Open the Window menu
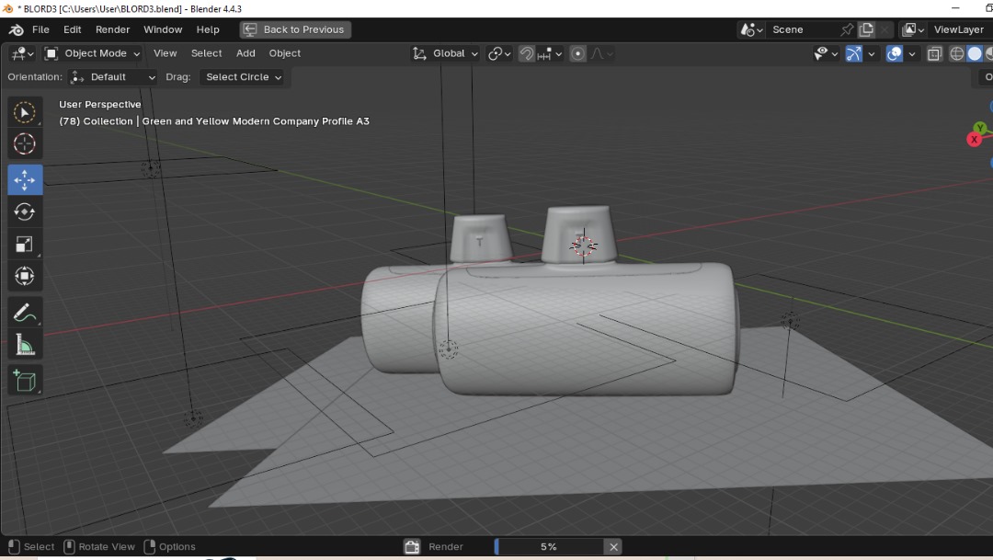 (163, 29)
